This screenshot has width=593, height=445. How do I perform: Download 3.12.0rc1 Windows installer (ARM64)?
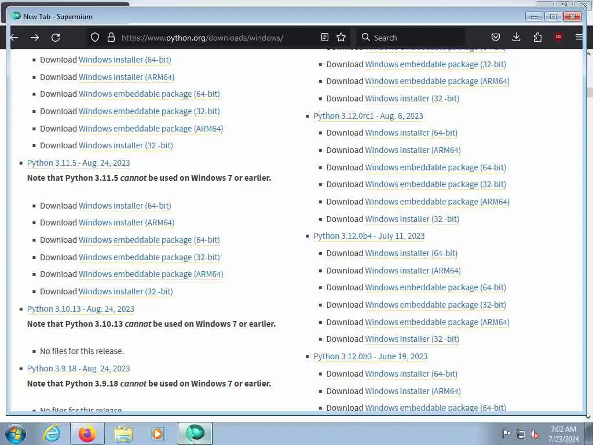[x=412, y=151]
